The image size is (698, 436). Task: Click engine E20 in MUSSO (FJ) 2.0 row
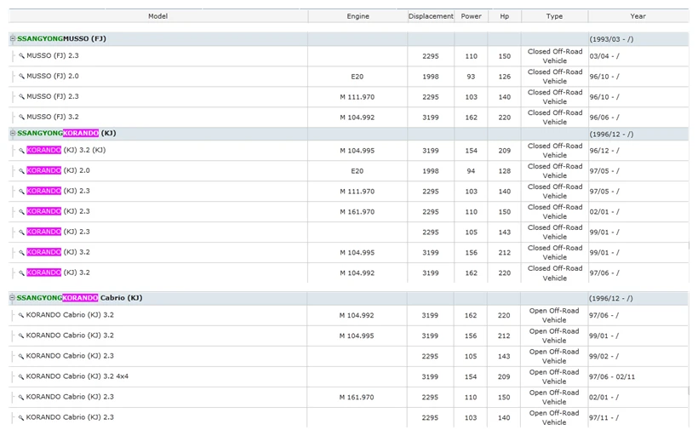tap(357, 77)
